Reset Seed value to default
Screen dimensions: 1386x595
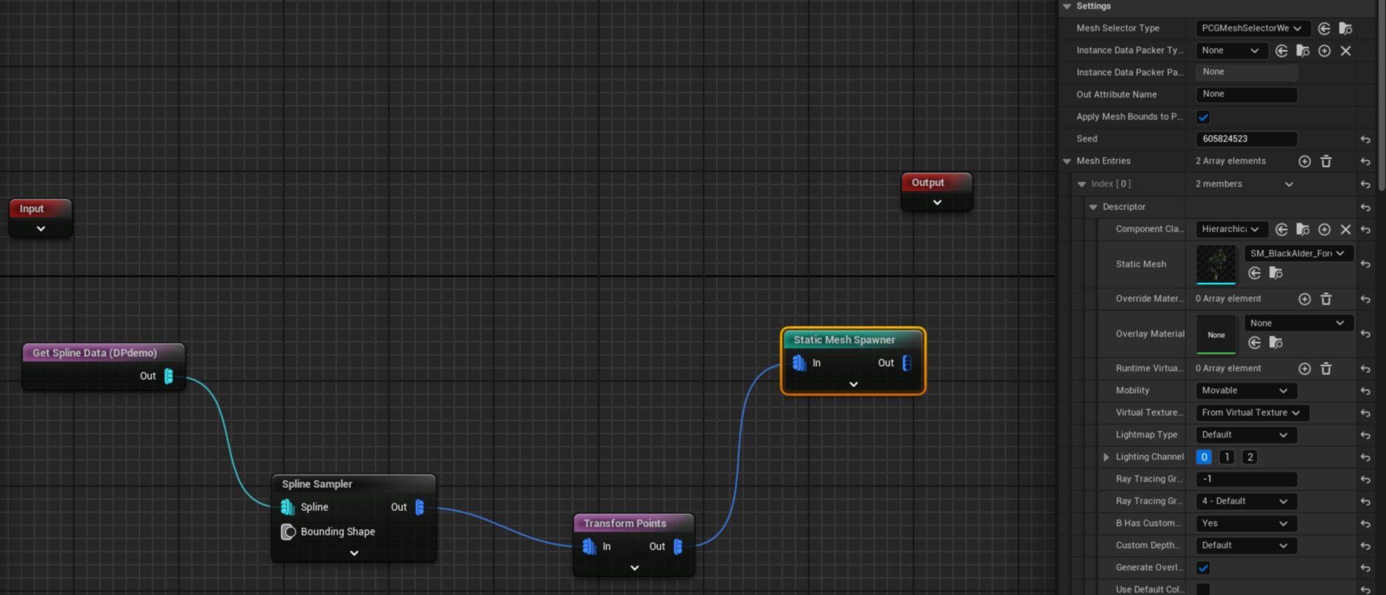[x=1365, y=139]
